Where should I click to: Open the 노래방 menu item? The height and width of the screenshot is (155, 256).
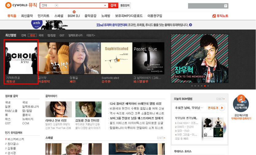[106, 16]
